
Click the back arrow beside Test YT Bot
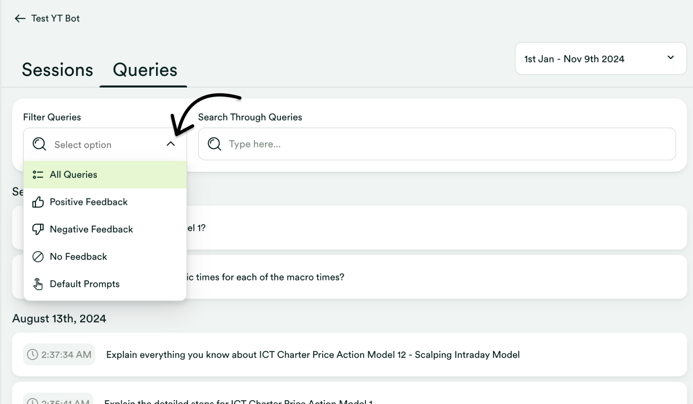point(20,18)
